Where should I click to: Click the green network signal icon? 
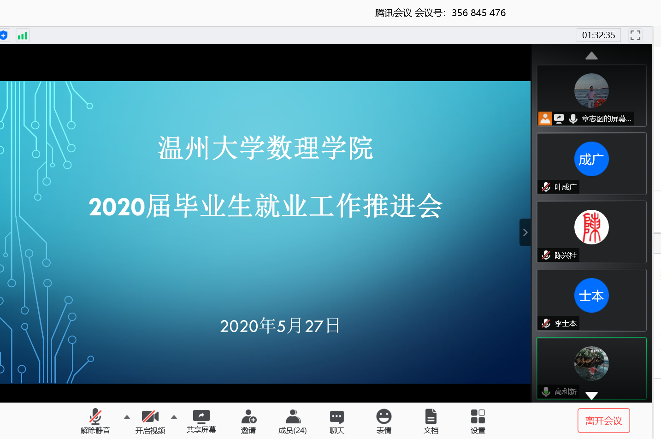[23, 36]
